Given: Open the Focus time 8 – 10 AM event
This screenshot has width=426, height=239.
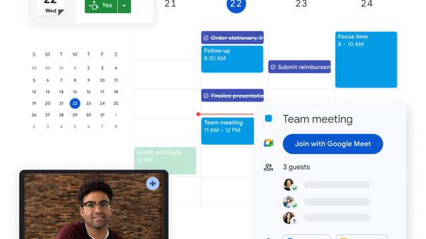Looking at the screenshot, I should [x=366, y=60].
